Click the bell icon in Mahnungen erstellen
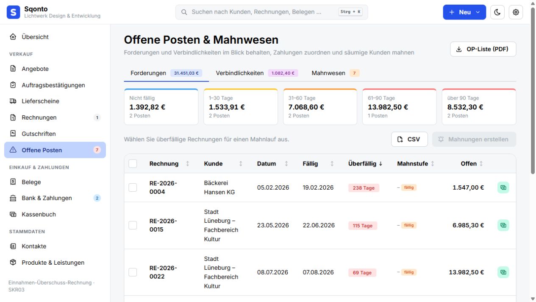This screenshot has width=536, height=302. 441,139
